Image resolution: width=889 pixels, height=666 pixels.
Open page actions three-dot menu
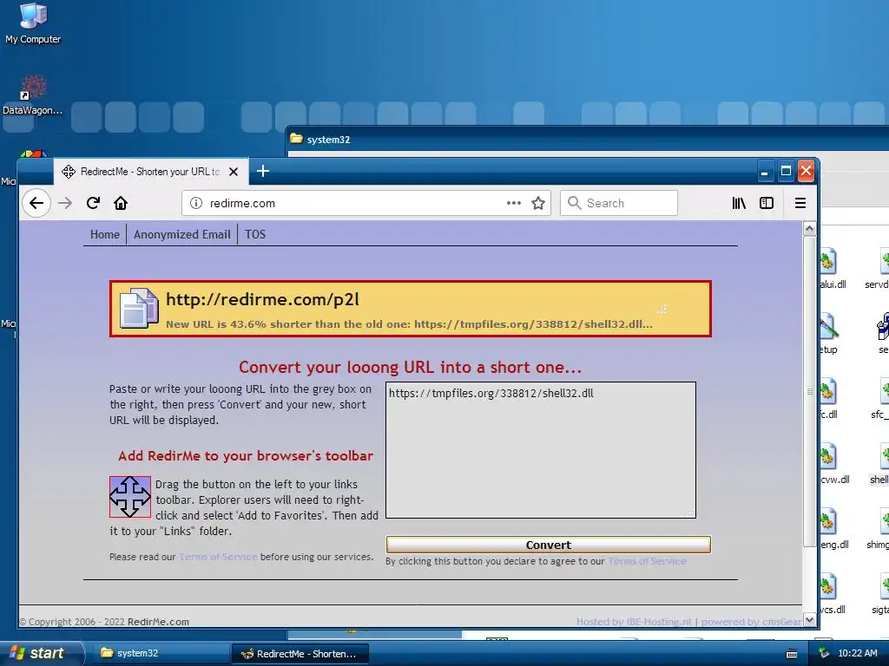(514, 203)
